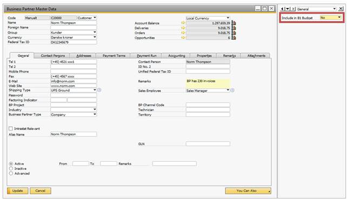Switch to the Attachments tab
This screenshot has height=199, width=347.
(256, 56)
